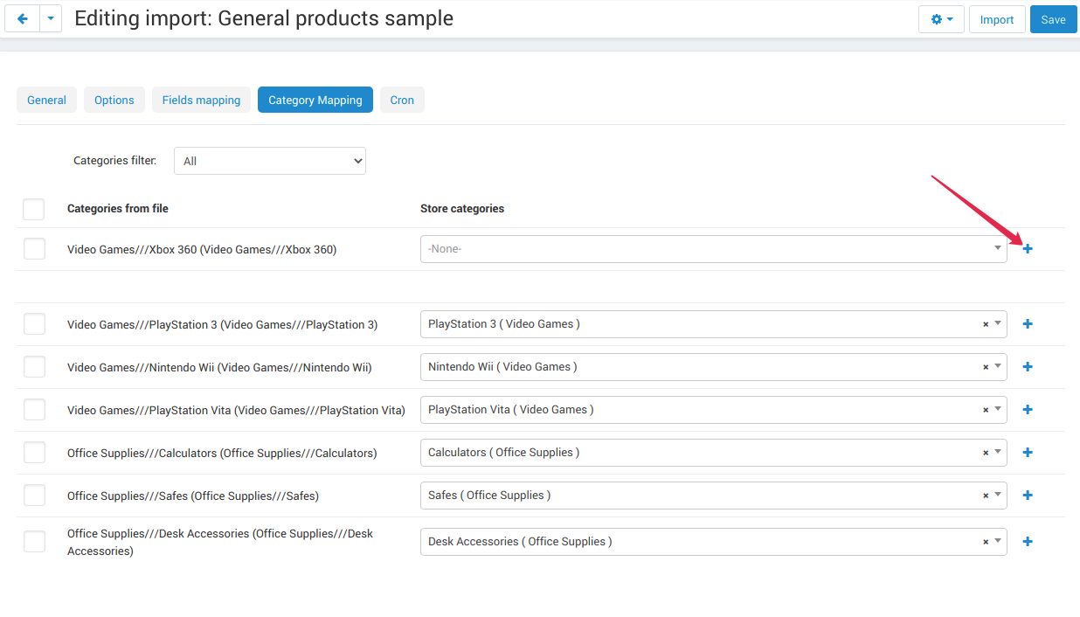1080x617 pixels.
Task: Check the PlayStation Vita row checkbox
Action: tap(34, 410)
